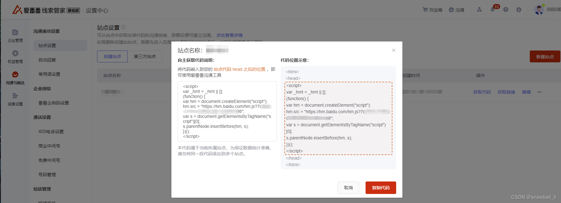Switch to 第三方站点 tab
The height and width of the screenshot is (203, 561).
145,56
